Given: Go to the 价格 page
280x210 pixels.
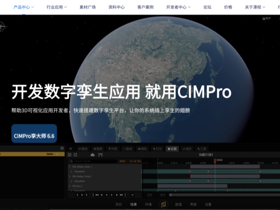Looking at the screenshot, I should click(228, 7).
